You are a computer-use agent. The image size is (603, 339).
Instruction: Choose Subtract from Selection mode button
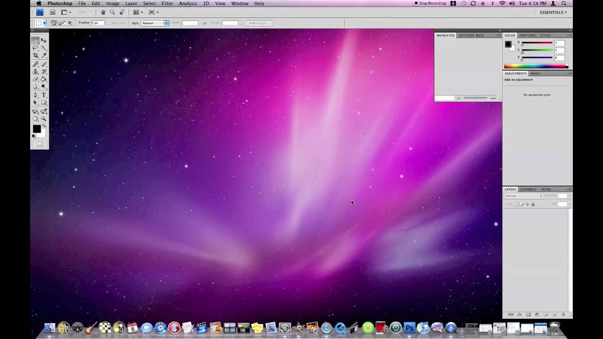(64, 23)
